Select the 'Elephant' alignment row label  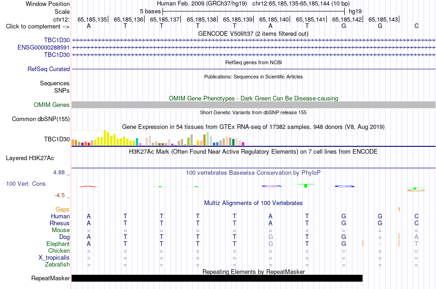click(x=58, y=244)
